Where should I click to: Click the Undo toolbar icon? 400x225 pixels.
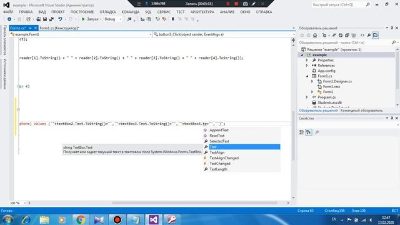(60, 19)
